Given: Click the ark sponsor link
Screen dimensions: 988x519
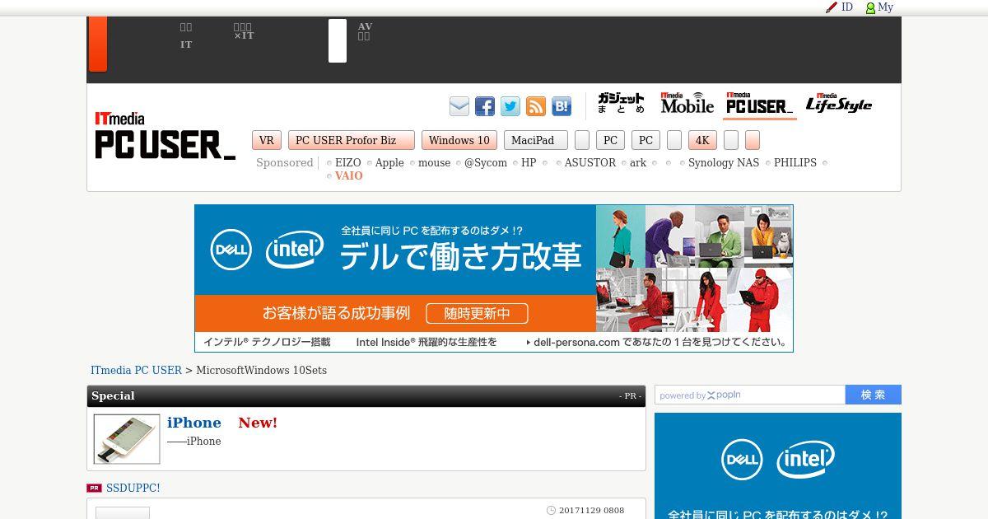Looking at the screenshot, I should [638, 163].
